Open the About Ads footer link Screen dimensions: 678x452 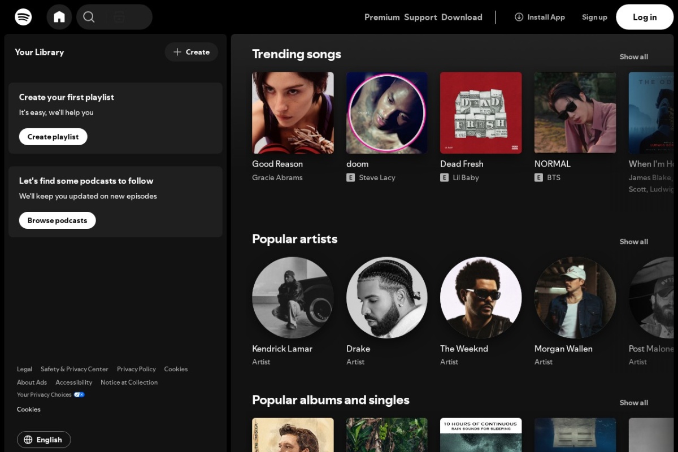32,383
